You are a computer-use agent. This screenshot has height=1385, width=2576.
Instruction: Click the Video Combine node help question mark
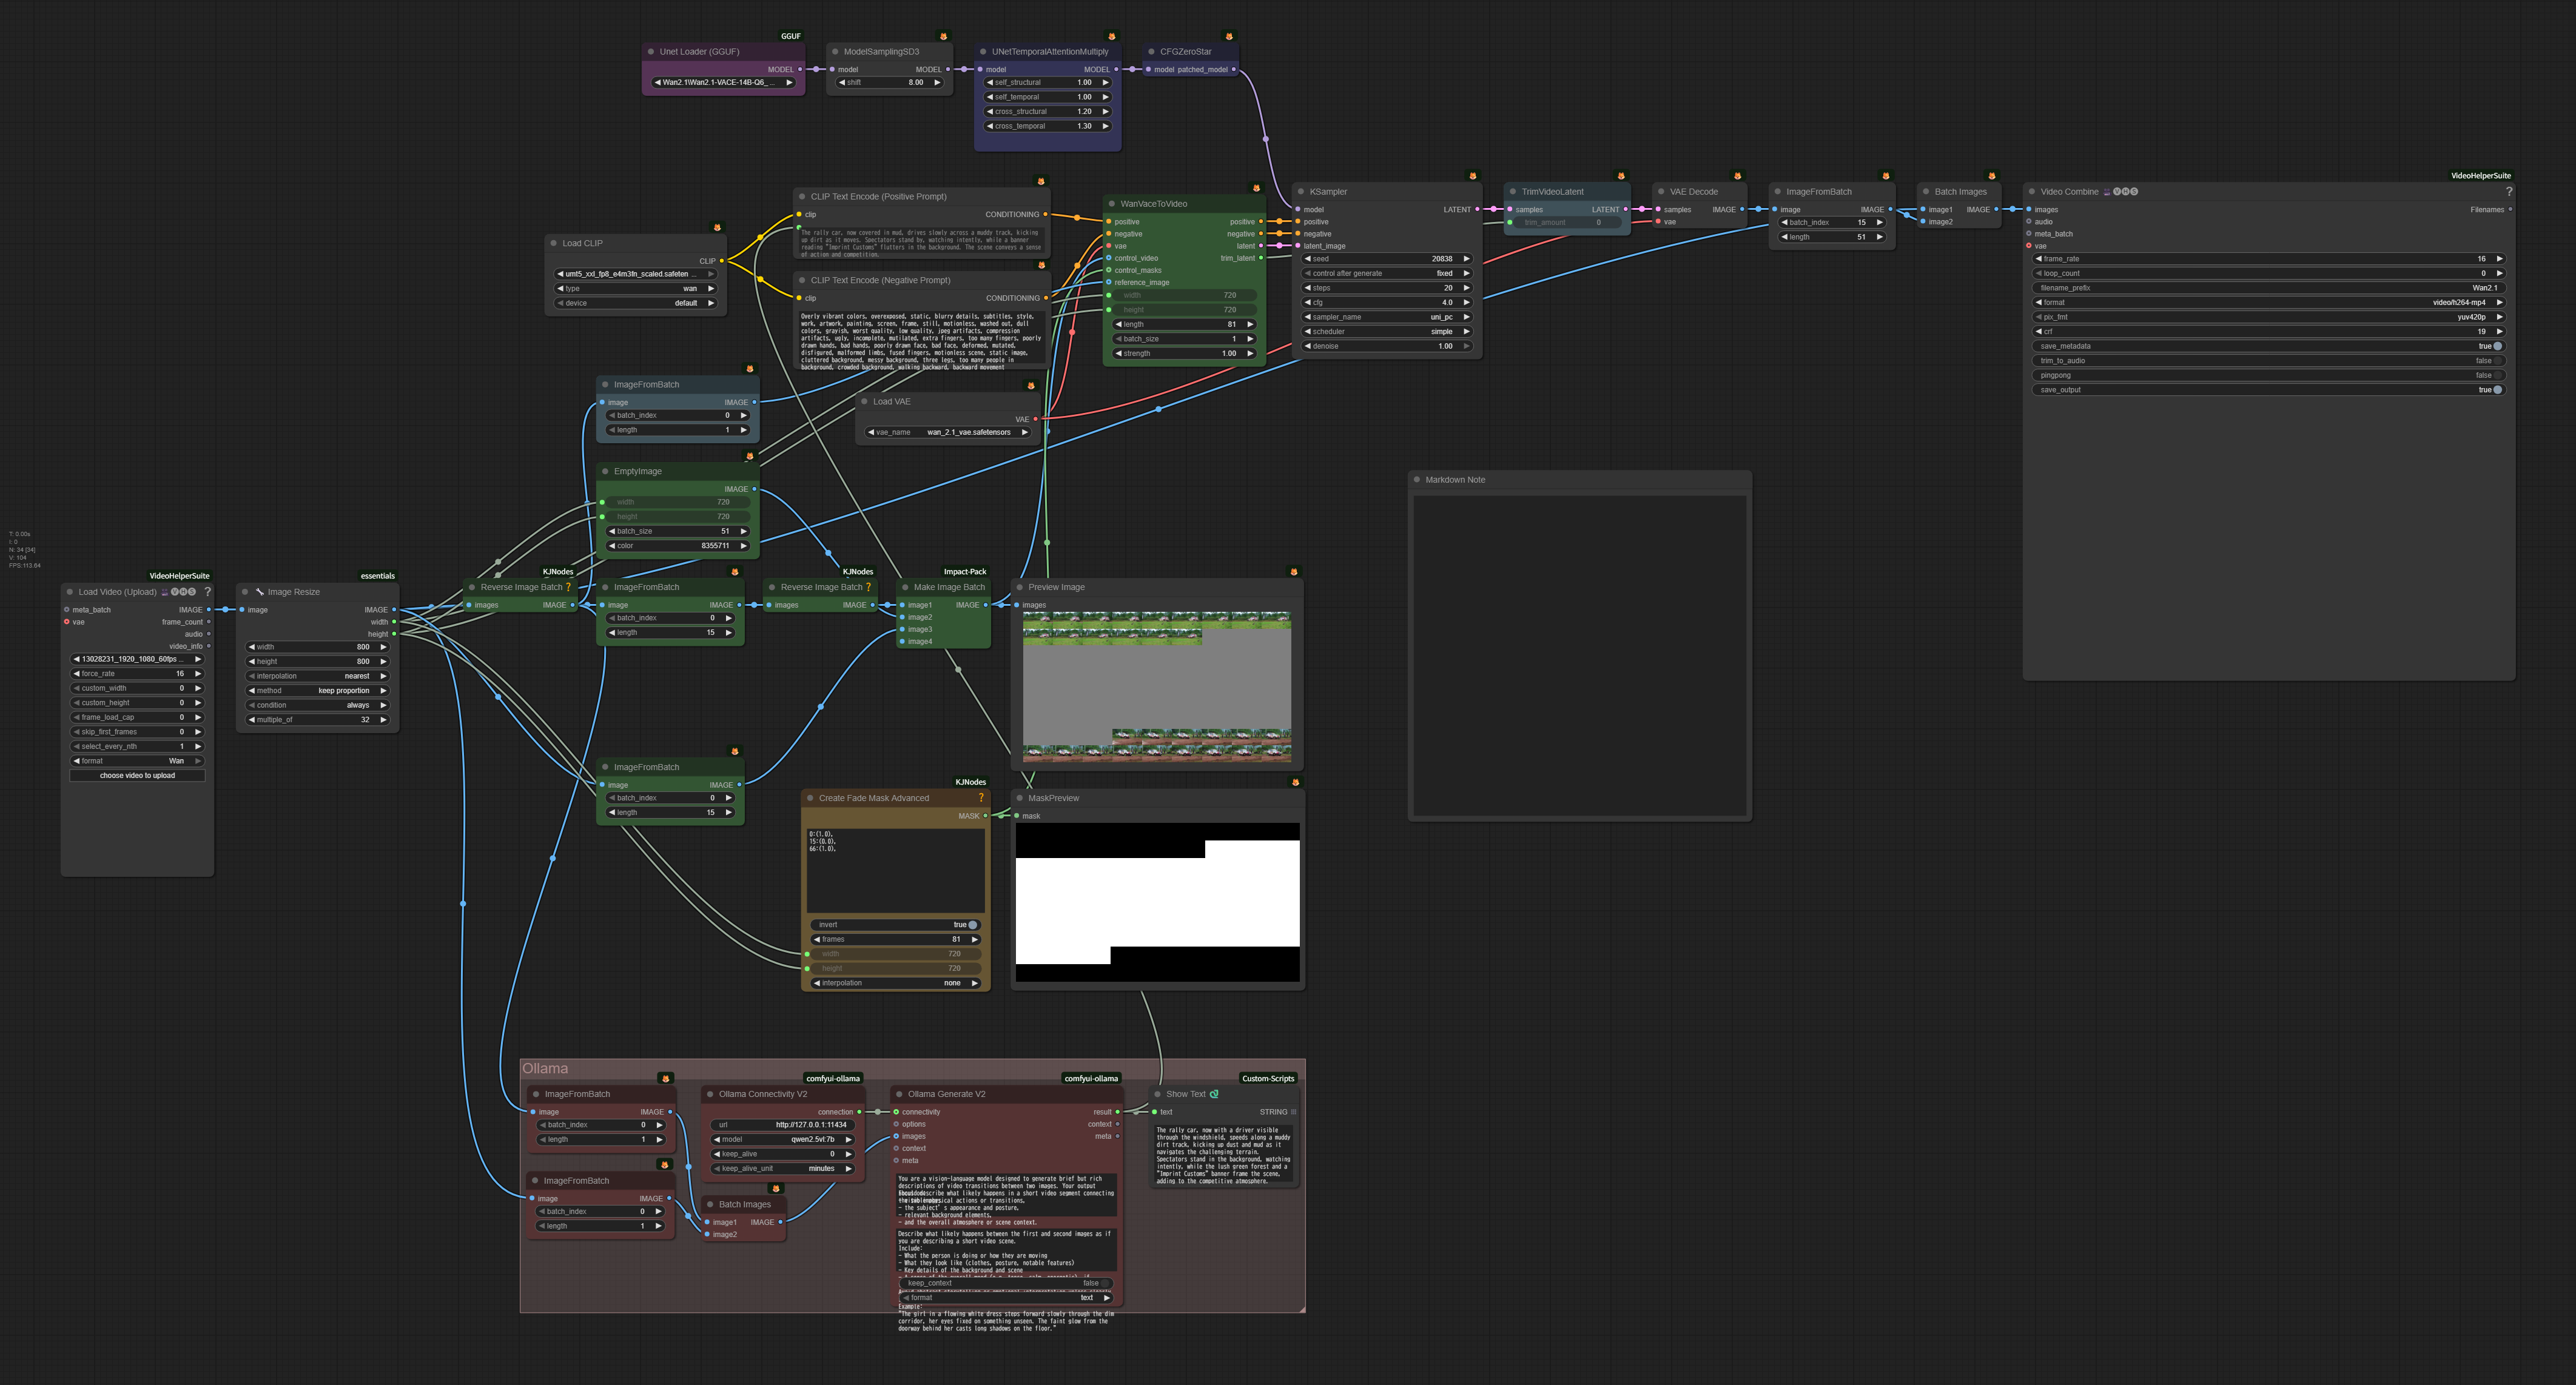(2508, 192)
